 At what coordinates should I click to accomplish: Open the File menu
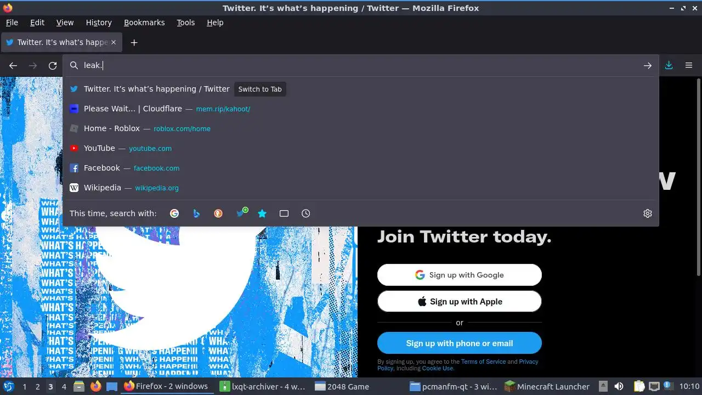12,22
